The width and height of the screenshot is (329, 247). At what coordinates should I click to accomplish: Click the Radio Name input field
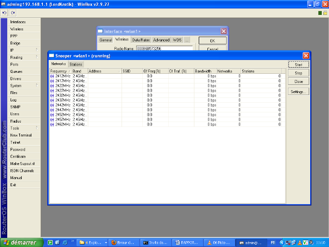164,49
